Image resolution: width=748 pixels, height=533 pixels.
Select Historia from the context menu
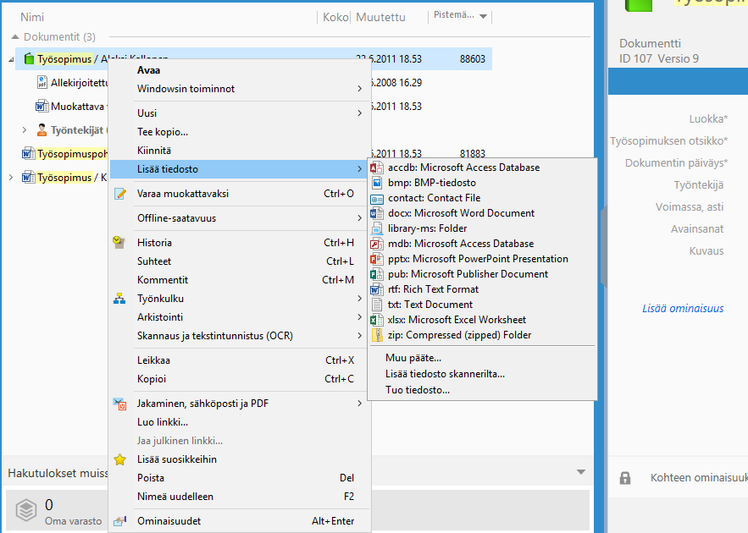pyautogui.click(x=155, y=243)
